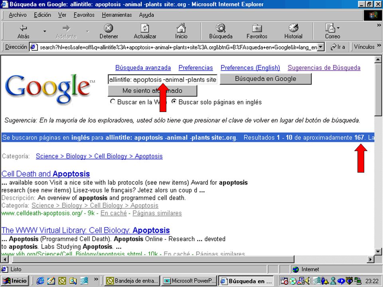Click the magnifier quick launch icon

tap(73, 281)
